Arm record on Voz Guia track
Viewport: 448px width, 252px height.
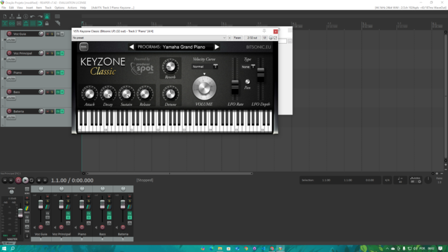[x=9, y=34]
